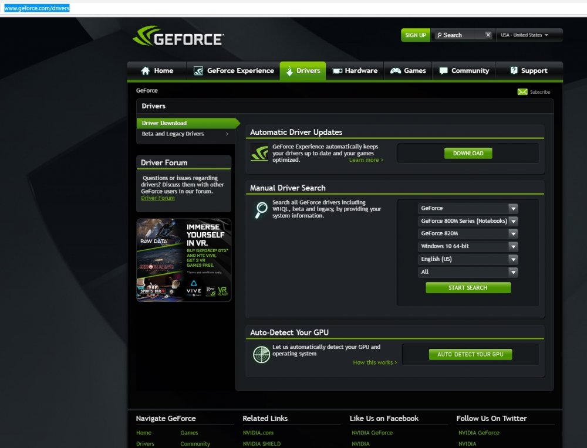Select Driver Download in sidebar
This screenshot has height=448, width=587.
(187, 123)
